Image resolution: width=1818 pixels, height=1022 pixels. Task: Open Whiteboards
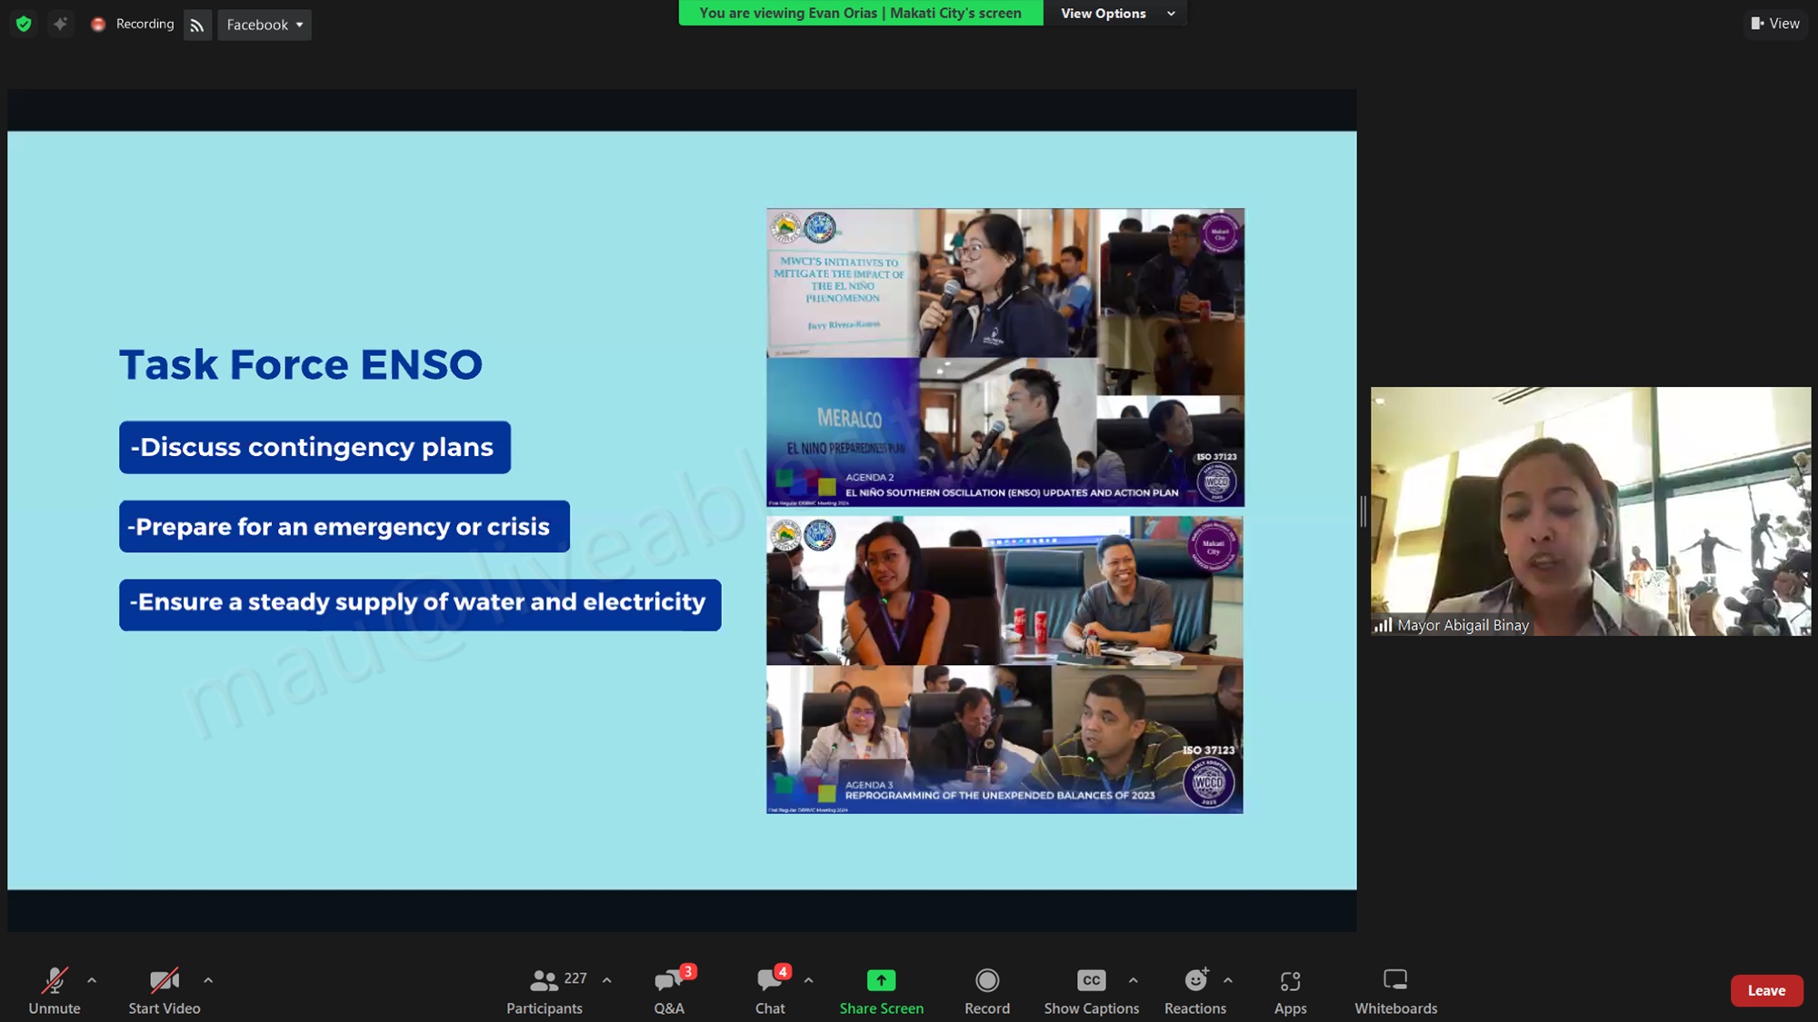click(x=1396, y=990)
